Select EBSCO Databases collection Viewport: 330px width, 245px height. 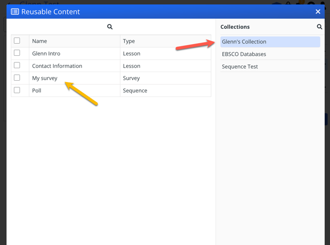[x=270, y=54]
